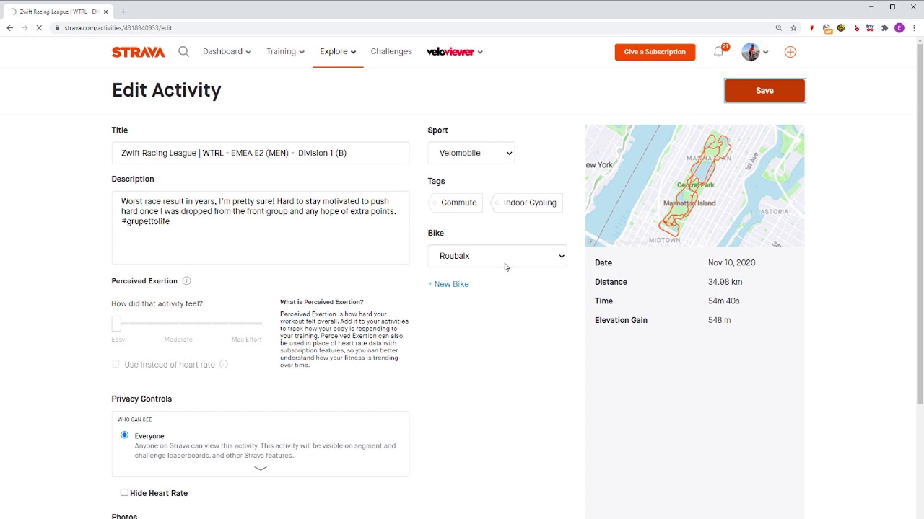924x519 pixels.
Task: Open the Chrome profile E avatar
Action: (899, 28)
